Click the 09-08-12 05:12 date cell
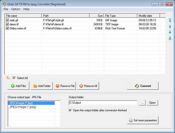Image resolution: width=175 pixels, height=133 pixels. coord(147,20)
